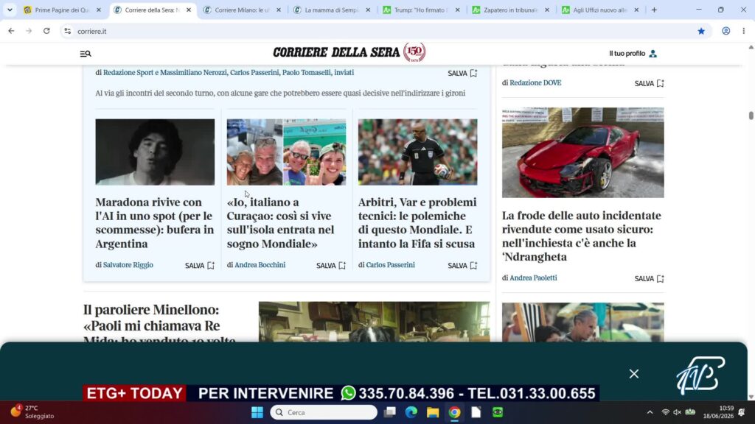
Task: Switch to Zapatero in tribunale tab
Action: click(x=510, y=10)
